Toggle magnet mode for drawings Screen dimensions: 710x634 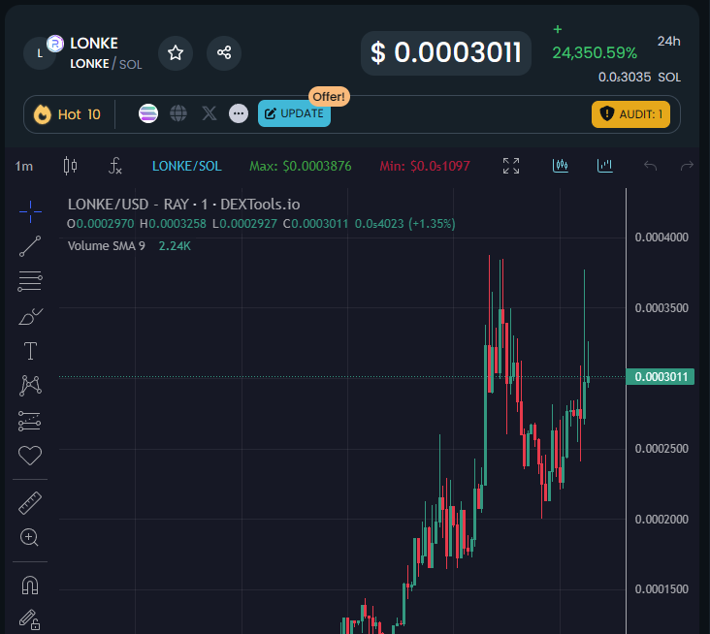[30, 586]
